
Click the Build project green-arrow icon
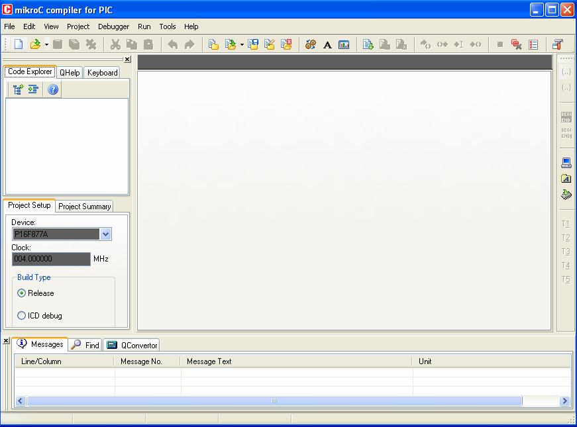click(x=368, y=44)
